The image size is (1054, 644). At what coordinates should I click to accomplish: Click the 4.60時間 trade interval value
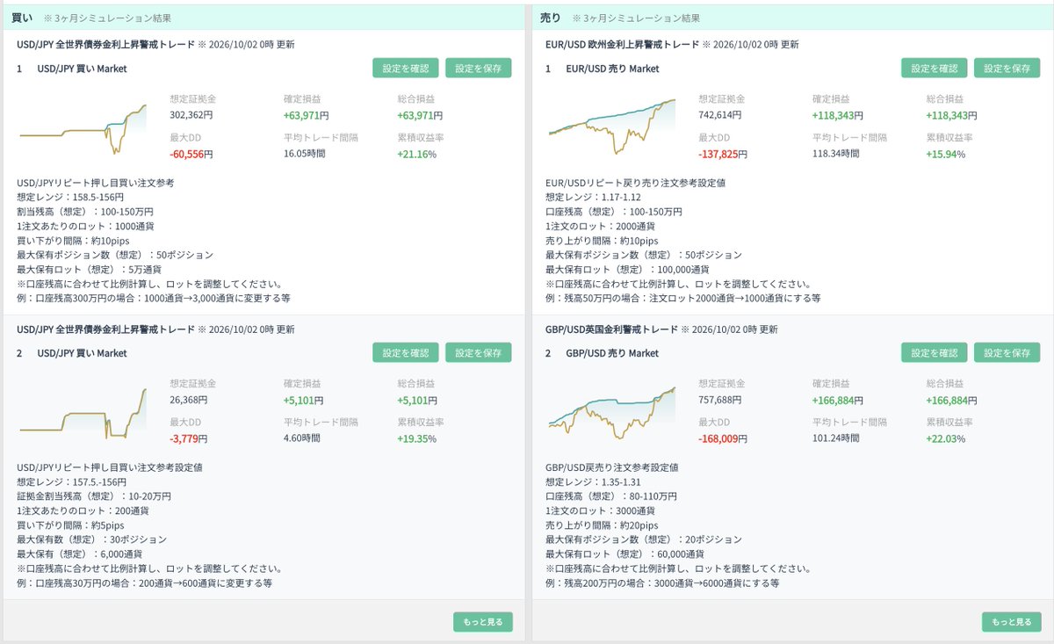point(302,438)
